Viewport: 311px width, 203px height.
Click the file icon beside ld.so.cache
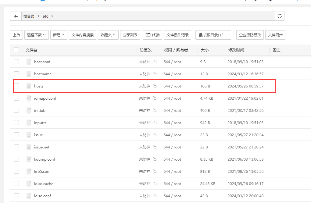click(29, 183)
